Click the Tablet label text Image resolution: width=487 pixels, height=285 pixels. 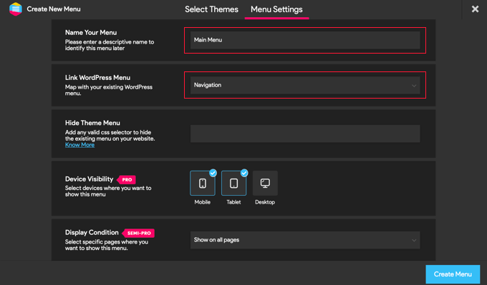point(233,202)
